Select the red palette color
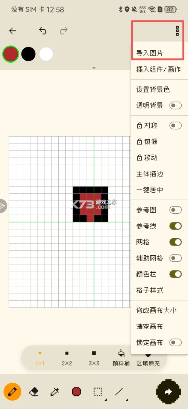This screenshot has height=409, width=188. pyautogui.click(x=11, y=54)
